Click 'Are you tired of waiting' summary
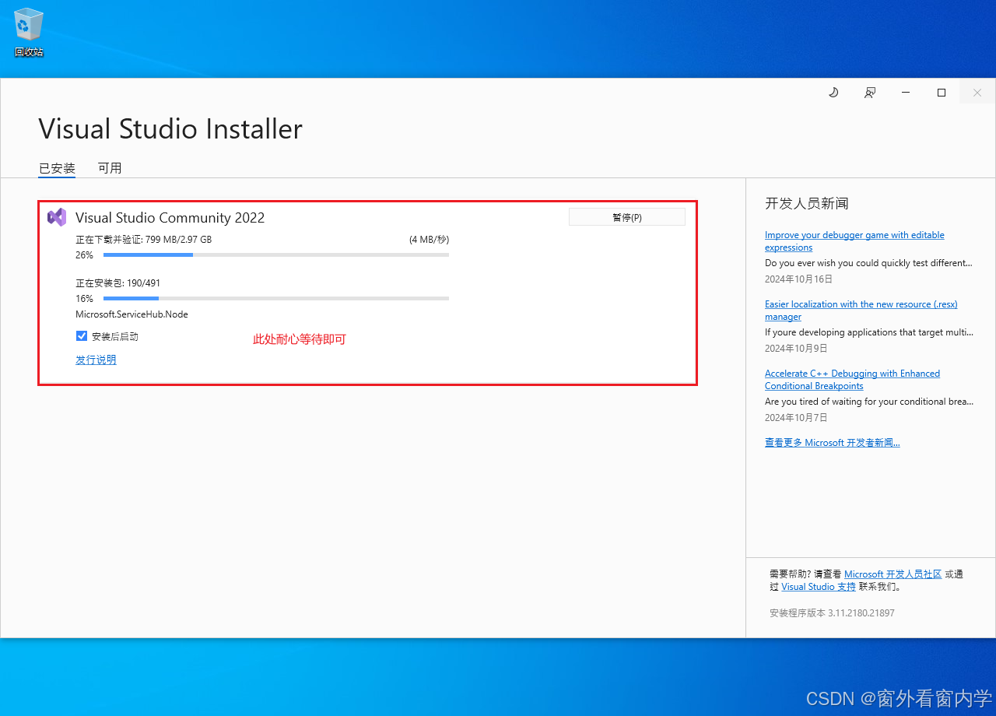This screenshot has height=716, width=996. (x=869, y=402)
